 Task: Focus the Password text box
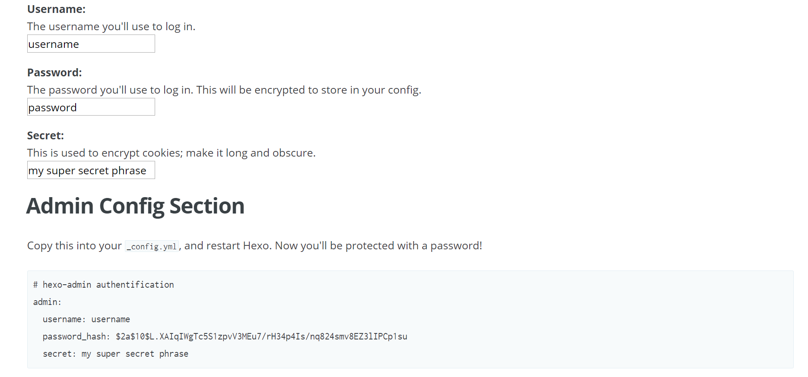(x=91, y=107)
